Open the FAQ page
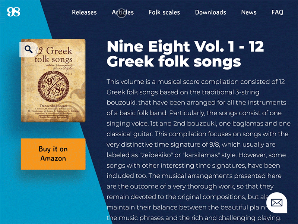Screen dimensions: 298x224 coord(277,12)
